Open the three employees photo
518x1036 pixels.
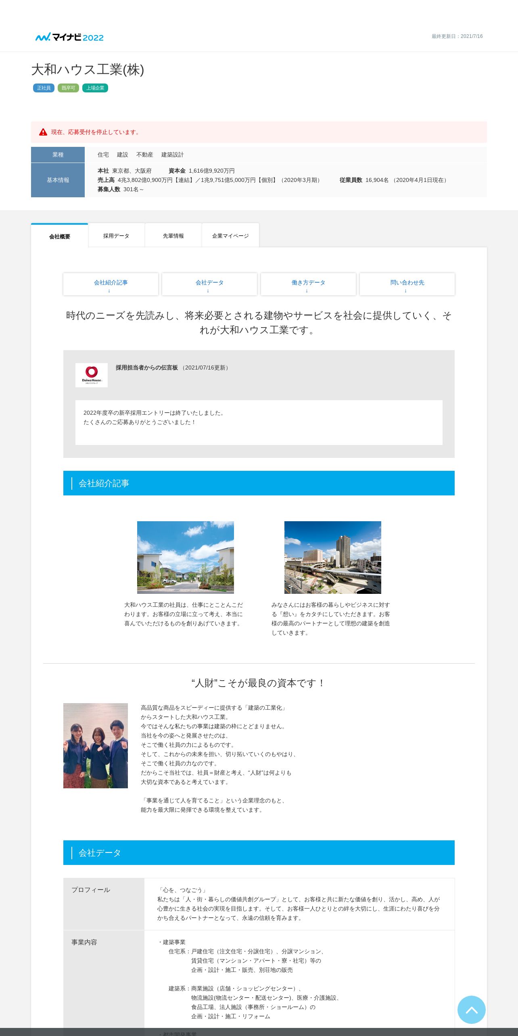(x=96, y=746)
